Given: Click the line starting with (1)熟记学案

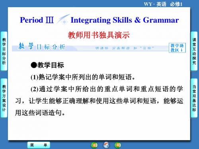Looking at the screenshot, I should (x=83, y=77).
